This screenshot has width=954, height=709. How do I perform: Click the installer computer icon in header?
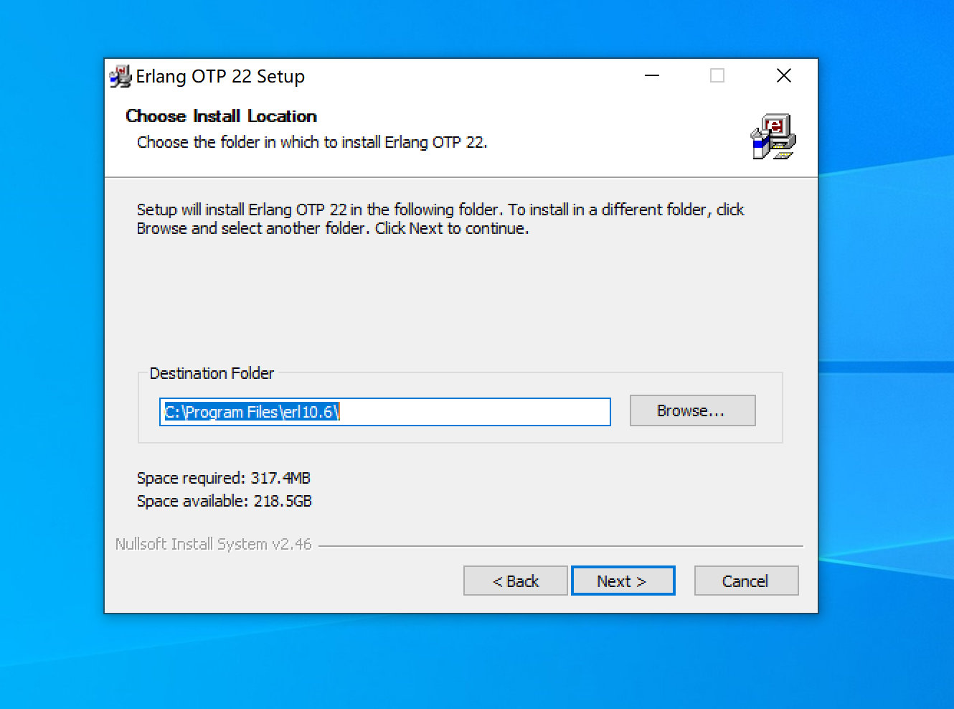click(773, 136)
